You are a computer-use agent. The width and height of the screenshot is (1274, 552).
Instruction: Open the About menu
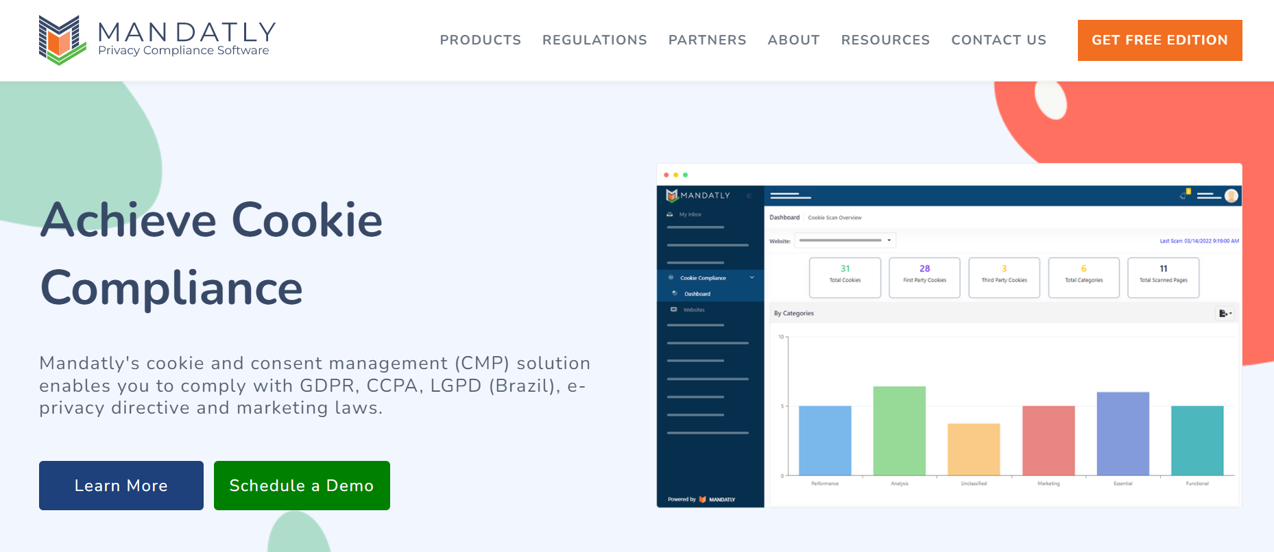tap(793, 40)
